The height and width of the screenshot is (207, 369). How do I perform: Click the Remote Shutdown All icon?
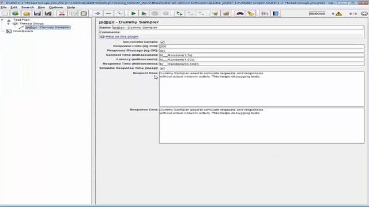coord(201,13)
